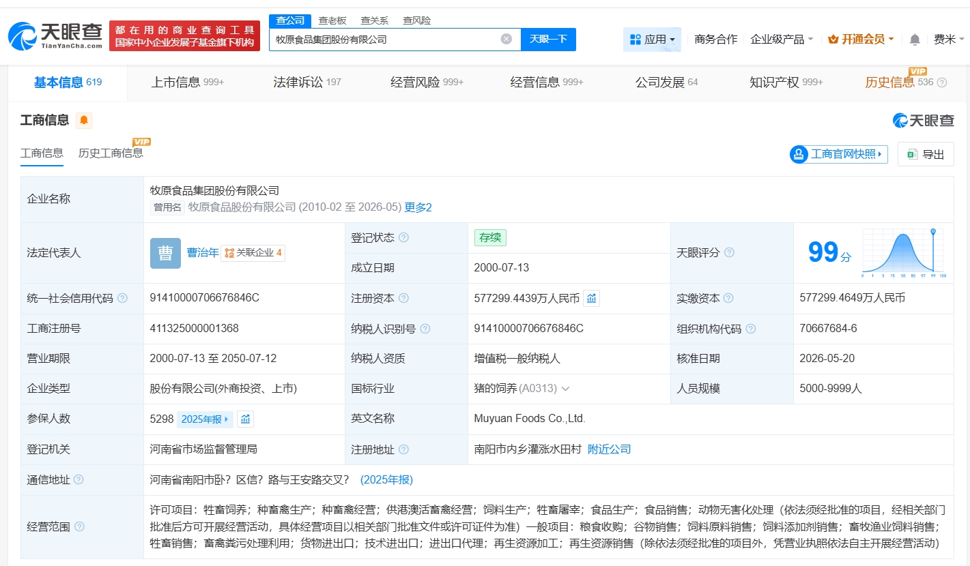Viewport: 970px width, 566px height.
Task: Select the 查风险 search tab
Action: pyautogui.click(x=417, y=20)
